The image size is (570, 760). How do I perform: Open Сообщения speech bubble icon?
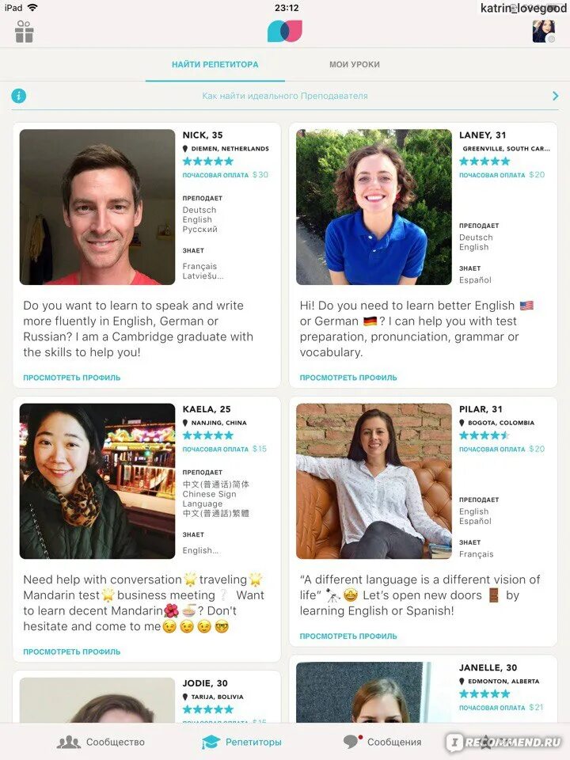(353, 741)
